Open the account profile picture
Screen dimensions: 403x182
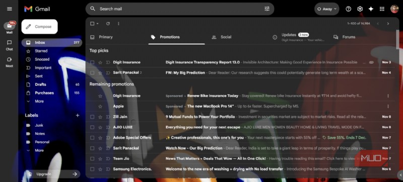pos(394,9)
